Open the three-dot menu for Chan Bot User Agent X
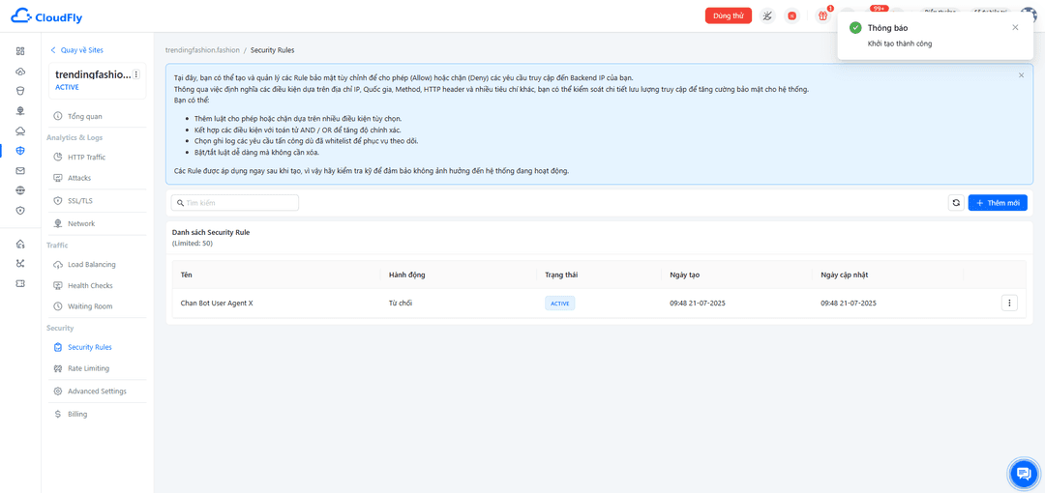 click(x=1009, y=304)
